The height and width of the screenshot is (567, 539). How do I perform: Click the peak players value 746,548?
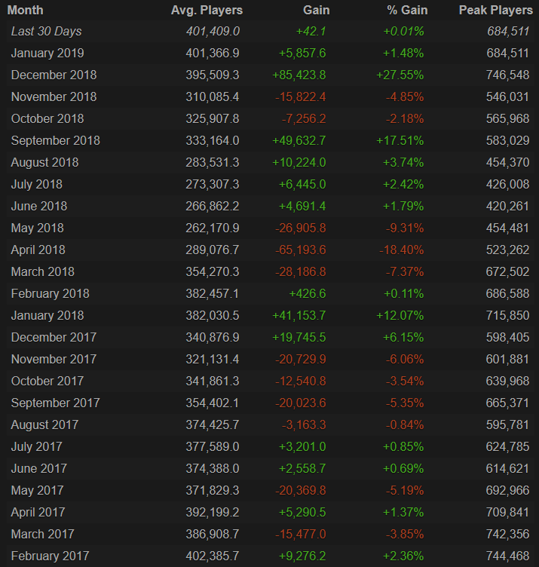pos(507,75)
